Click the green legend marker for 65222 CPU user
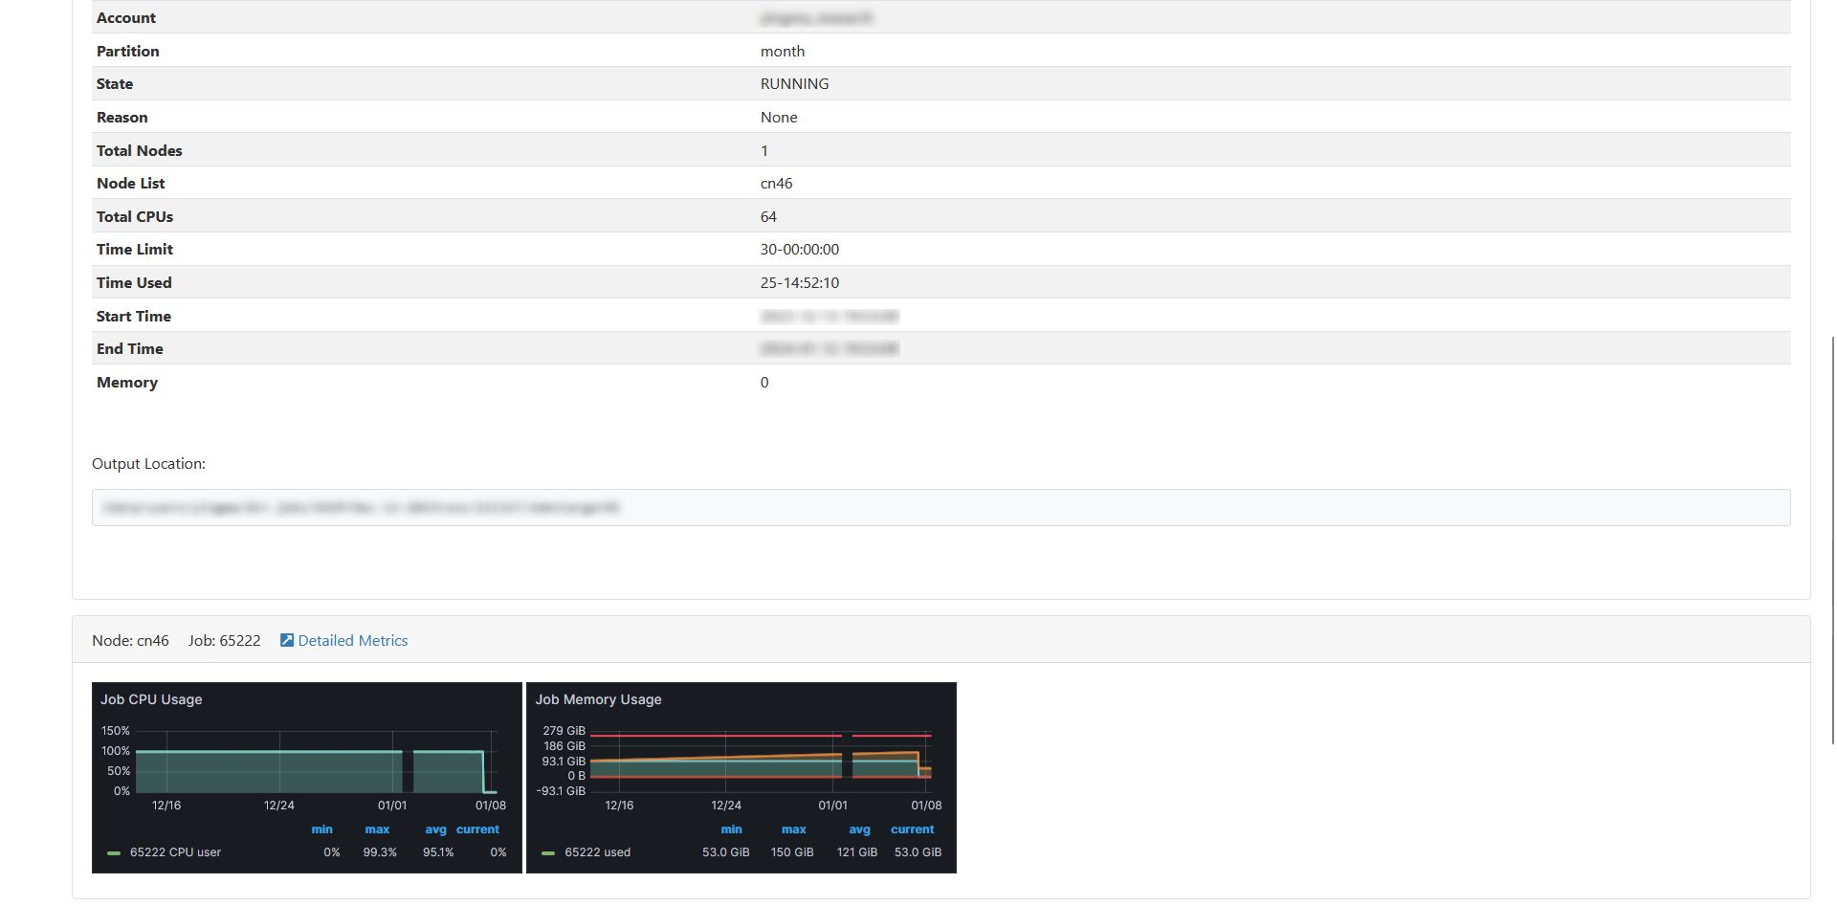The height and width of the screenshot is (906, 1837). pos(113,852)
